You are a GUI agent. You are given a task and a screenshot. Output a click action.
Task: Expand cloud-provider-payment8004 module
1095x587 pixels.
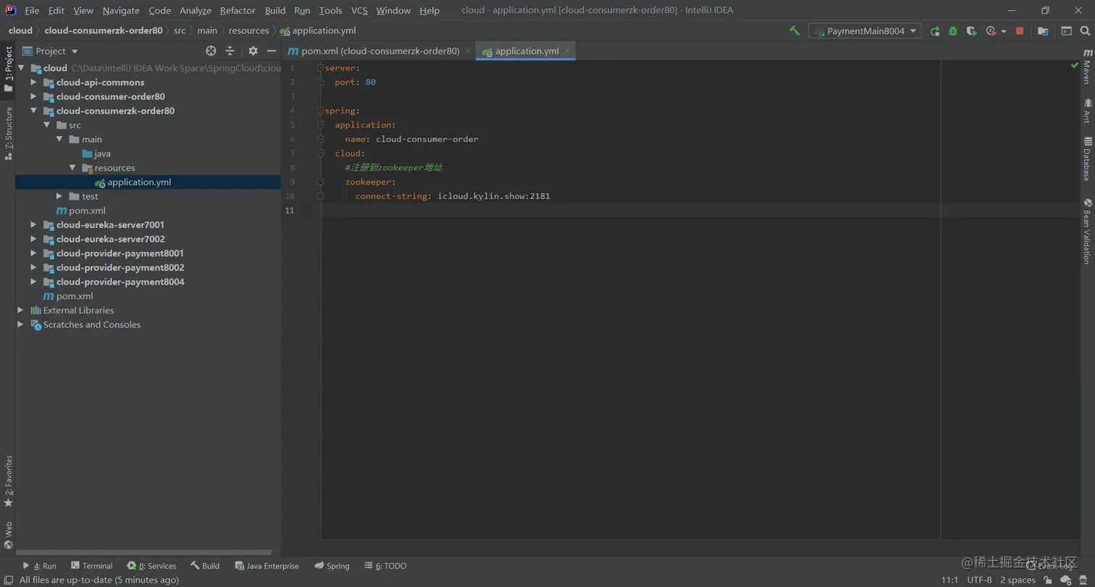33,282
